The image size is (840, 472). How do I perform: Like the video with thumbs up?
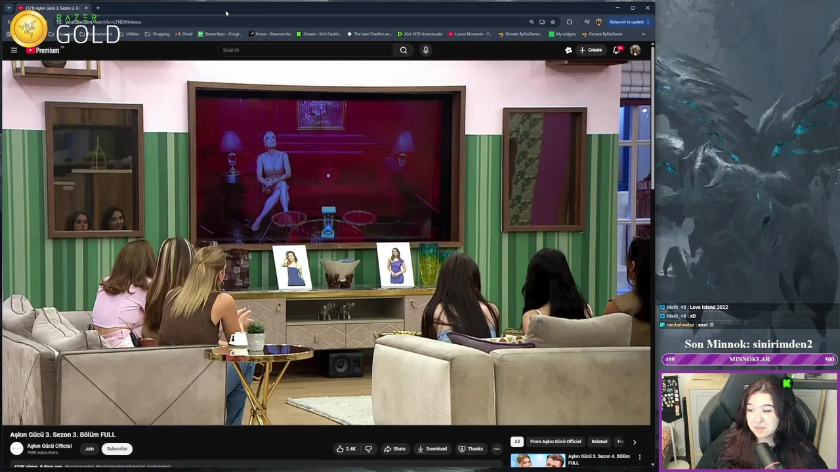346,449
